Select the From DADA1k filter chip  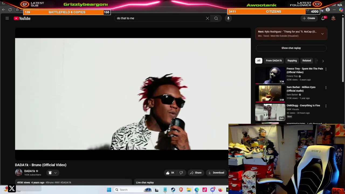274,61
